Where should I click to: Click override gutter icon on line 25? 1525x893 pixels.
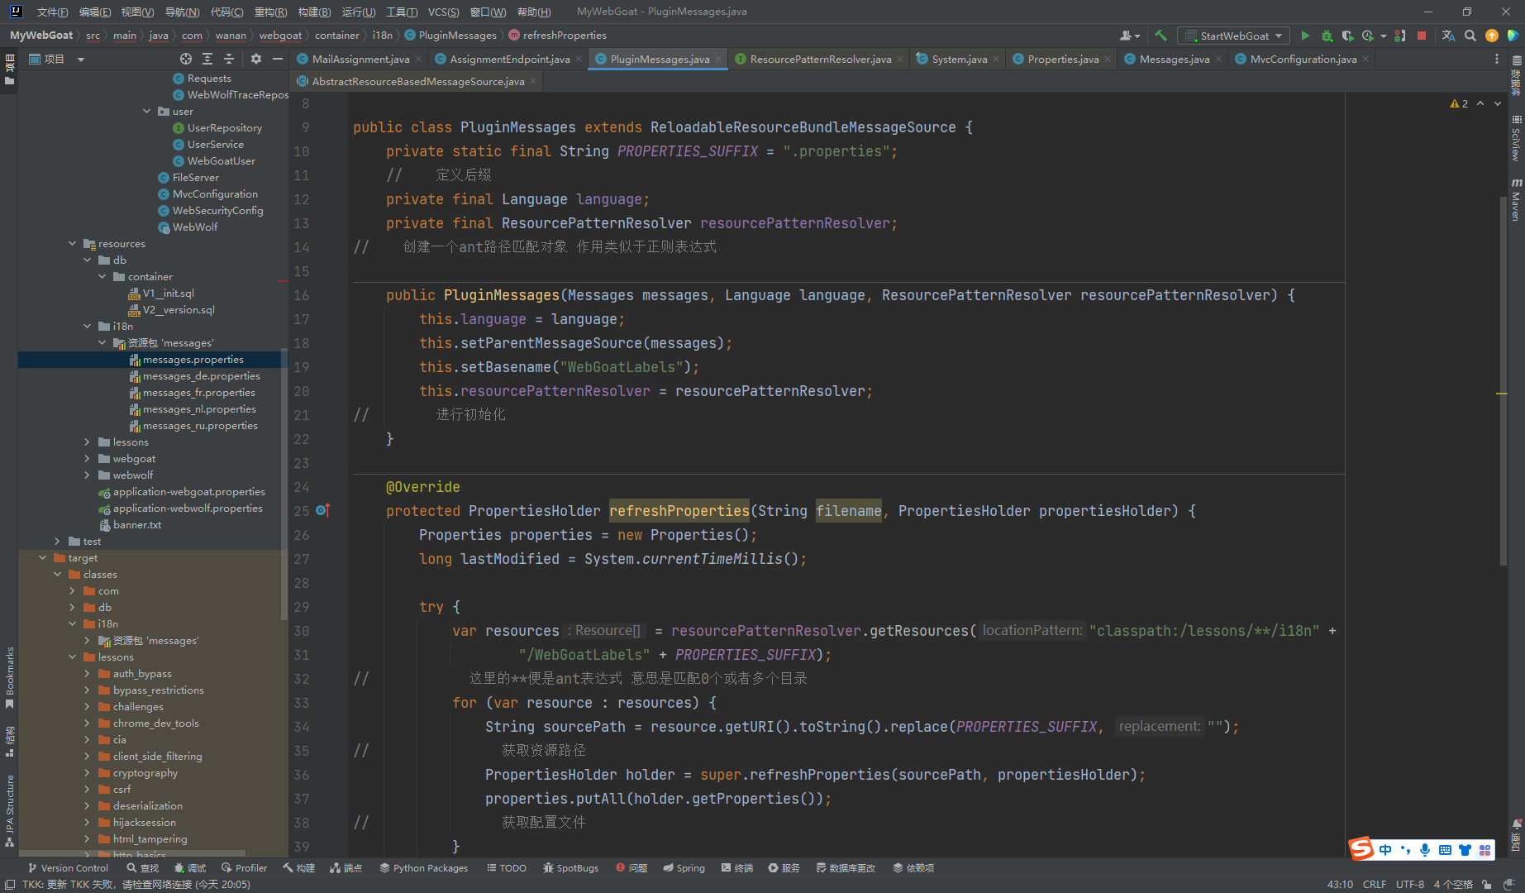point(323,511)
